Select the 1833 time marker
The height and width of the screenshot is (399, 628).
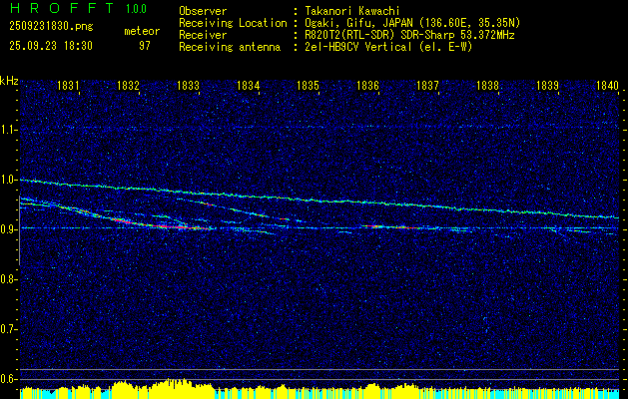[x=188, y=87]
